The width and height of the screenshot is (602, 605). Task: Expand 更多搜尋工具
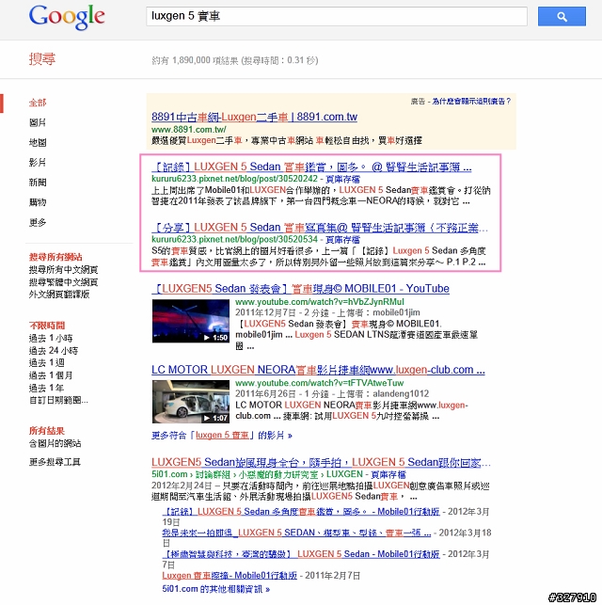pos(55,462)
